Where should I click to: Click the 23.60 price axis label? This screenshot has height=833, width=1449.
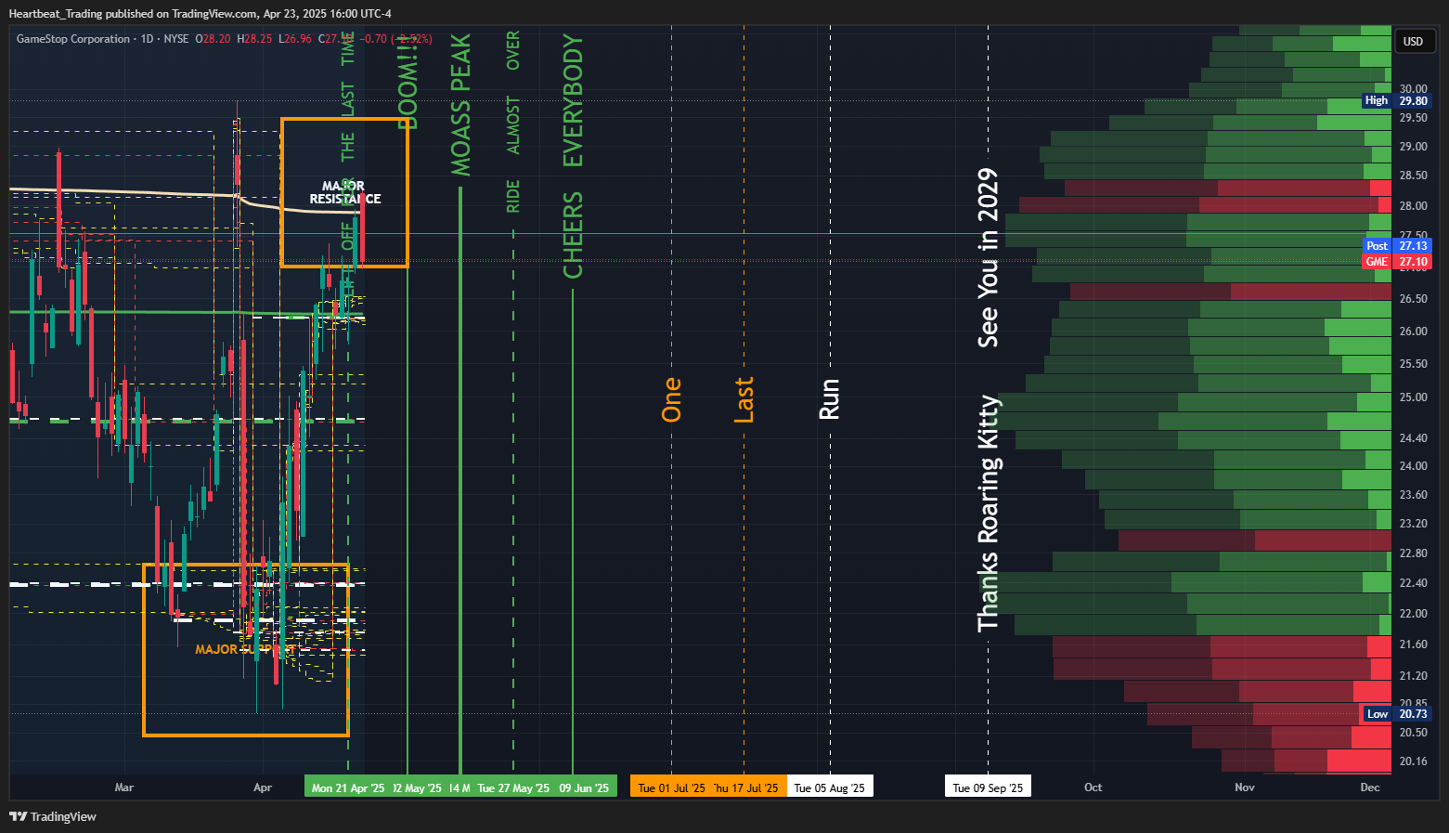(x=1413, y=495)
